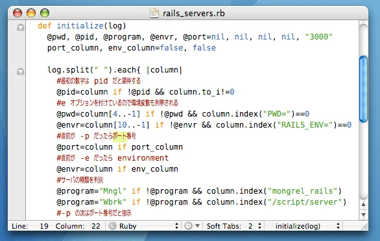The image size is (380, 241).
Task: Click the "3000" string literal
Action: pos(318,37)
